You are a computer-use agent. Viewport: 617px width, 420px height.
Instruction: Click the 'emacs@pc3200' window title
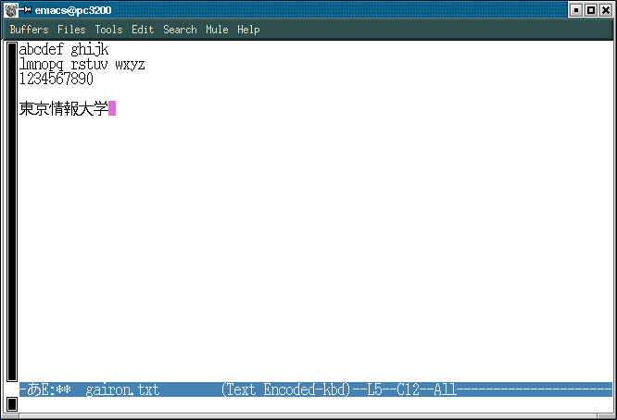point(73,10)
